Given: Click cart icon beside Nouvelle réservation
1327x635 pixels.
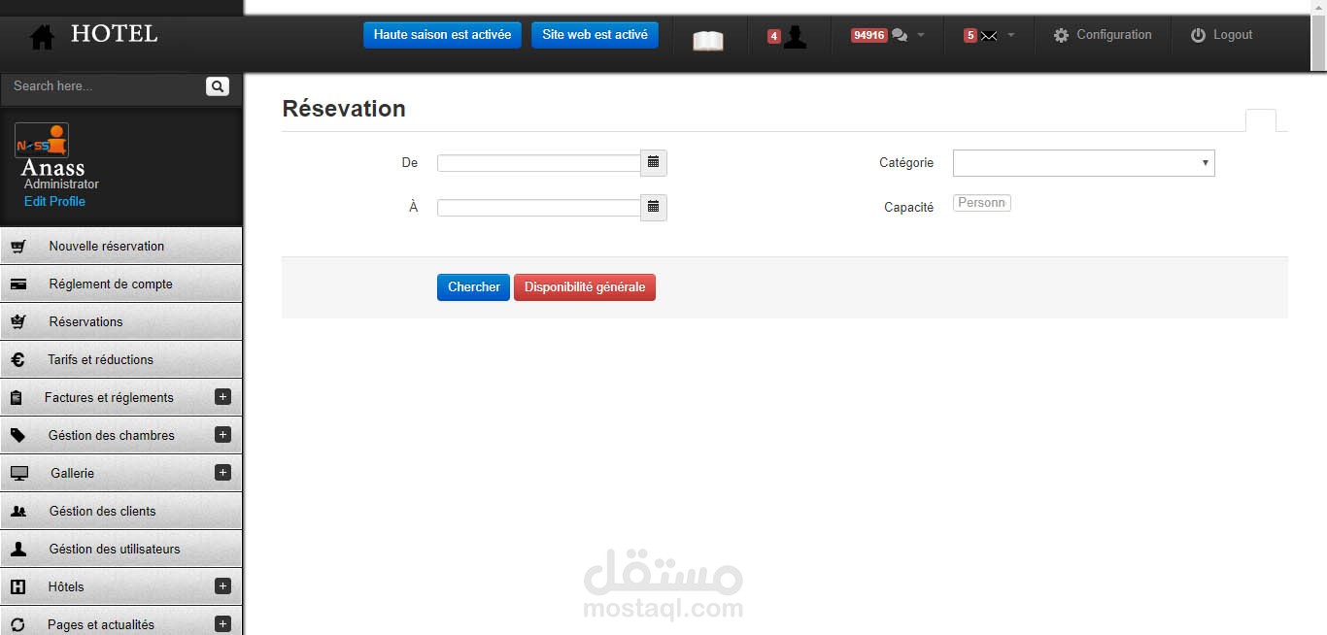Looking at the screenshot, I should click(18, 247).
